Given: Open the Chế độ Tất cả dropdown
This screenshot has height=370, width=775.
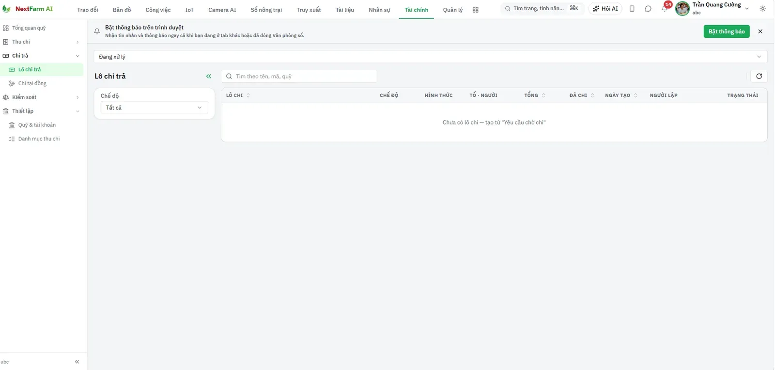Looking at the screenshot, I should click(154, 108).
